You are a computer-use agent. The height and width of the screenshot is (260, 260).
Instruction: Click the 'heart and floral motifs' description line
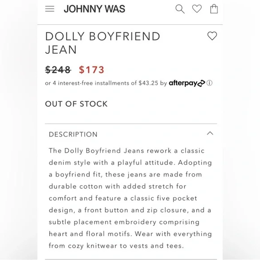pos(130,234)
